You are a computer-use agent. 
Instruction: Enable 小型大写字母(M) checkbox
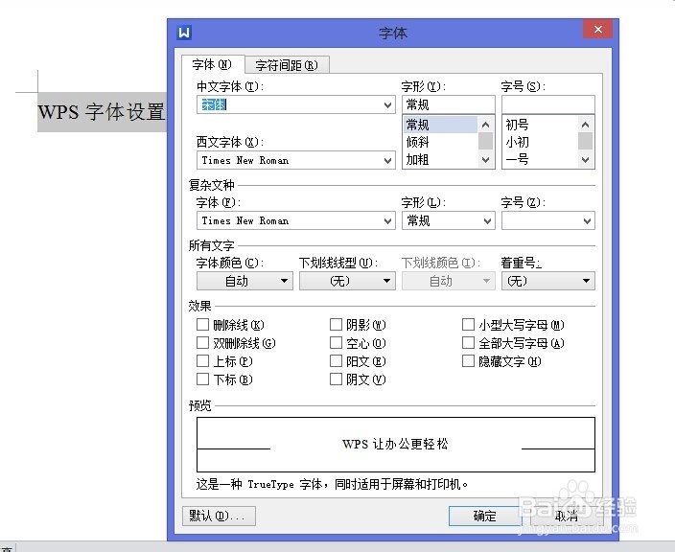point(468,325)
